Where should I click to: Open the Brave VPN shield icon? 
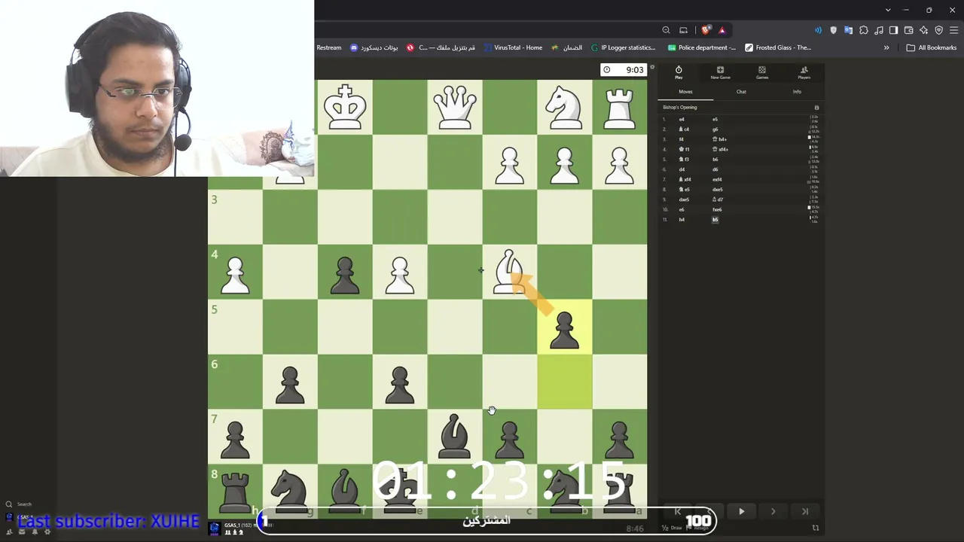938,30
